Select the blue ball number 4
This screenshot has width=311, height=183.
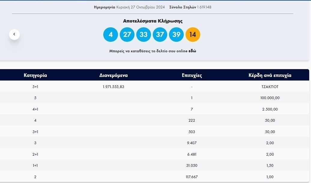pyautogui.click(x=110, y=35)
